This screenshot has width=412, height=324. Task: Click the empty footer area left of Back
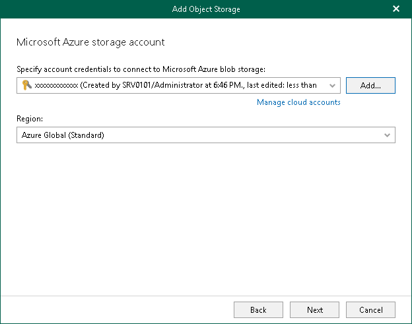[x=119, y=309]
